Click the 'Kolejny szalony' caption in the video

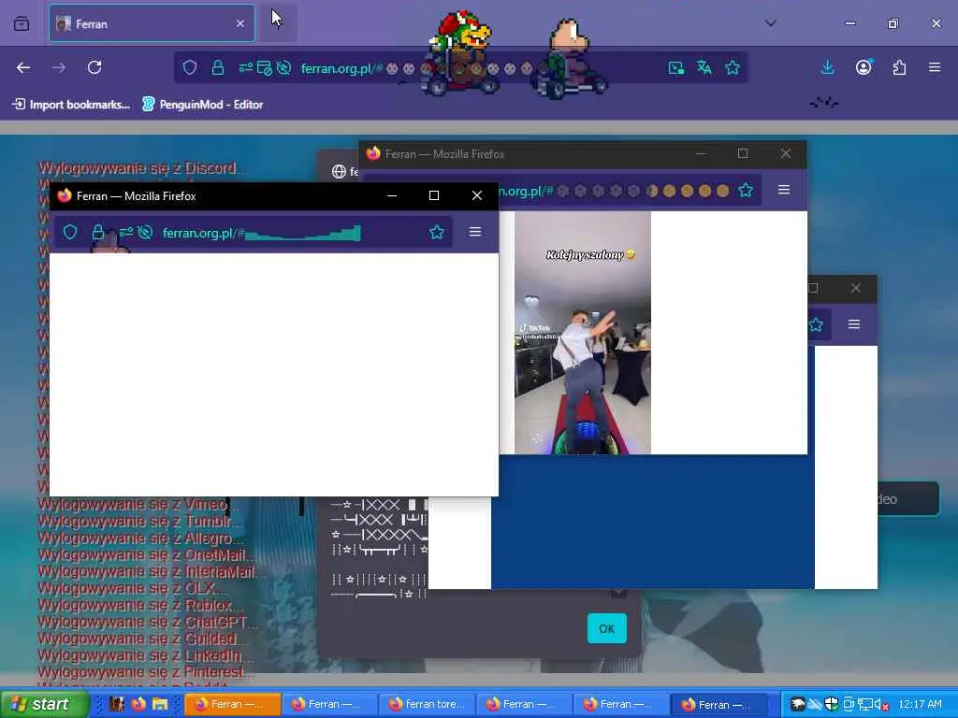[x=591, y=254]
